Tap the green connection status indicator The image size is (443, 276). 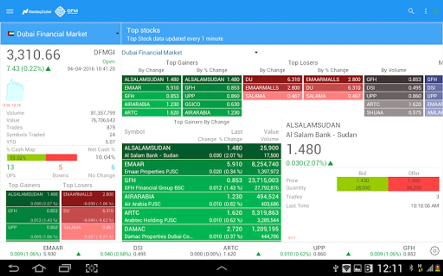tap(436, 11)
